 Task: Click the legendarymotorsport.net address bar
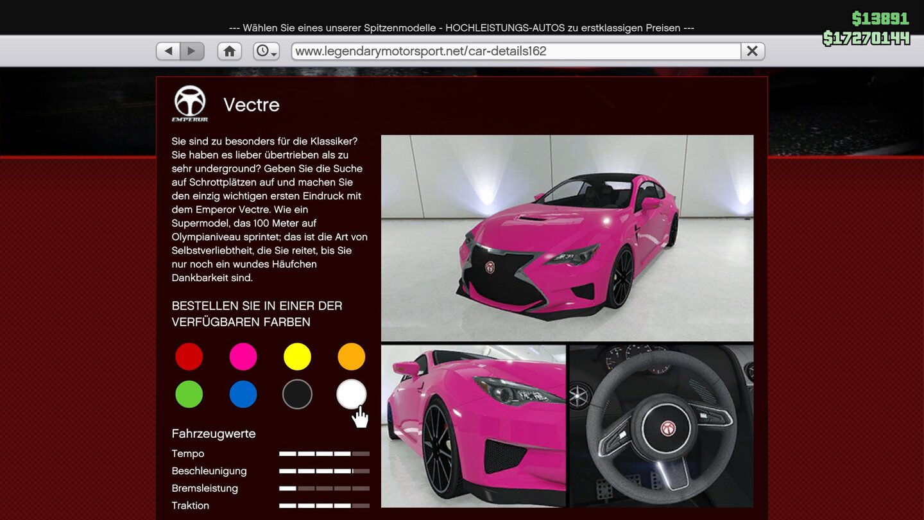tap(516, 51)
